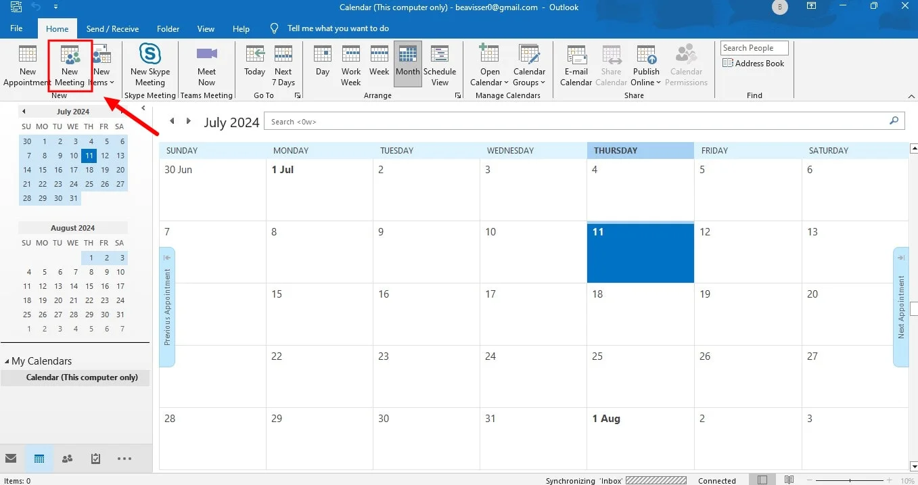Click August 2024 mini calendar header

click(73, 228)
